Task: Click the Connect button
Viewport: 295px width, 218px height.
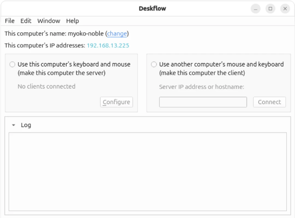Action: [x=270, y=102]
